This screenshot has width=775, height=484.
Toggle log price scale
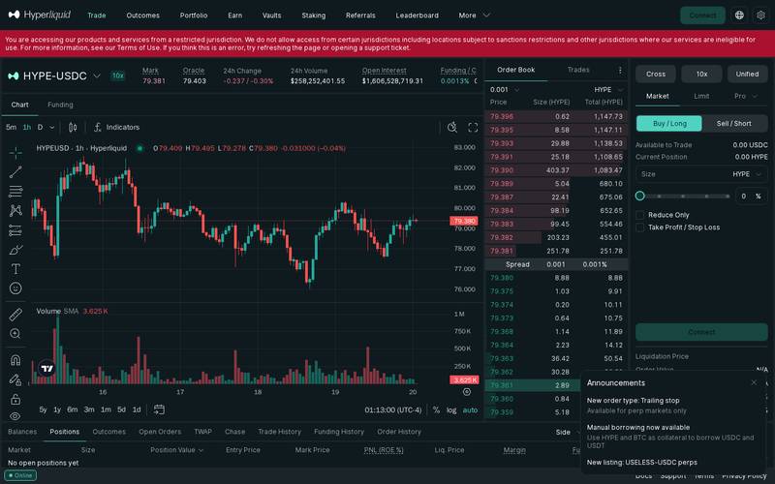point(451,409)
